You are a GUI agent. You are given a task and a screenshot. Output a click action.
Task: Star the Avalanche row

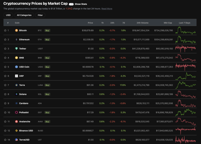tap(5, 122)
